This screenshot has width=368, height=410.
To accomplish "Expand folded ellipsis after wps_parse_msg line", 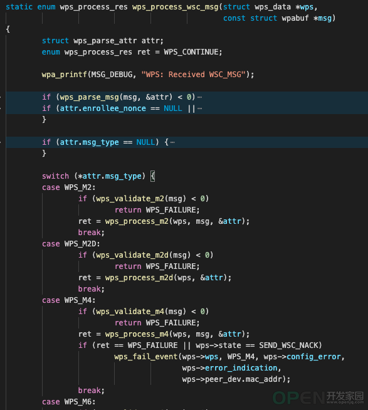I will click(x=199, y=97).
